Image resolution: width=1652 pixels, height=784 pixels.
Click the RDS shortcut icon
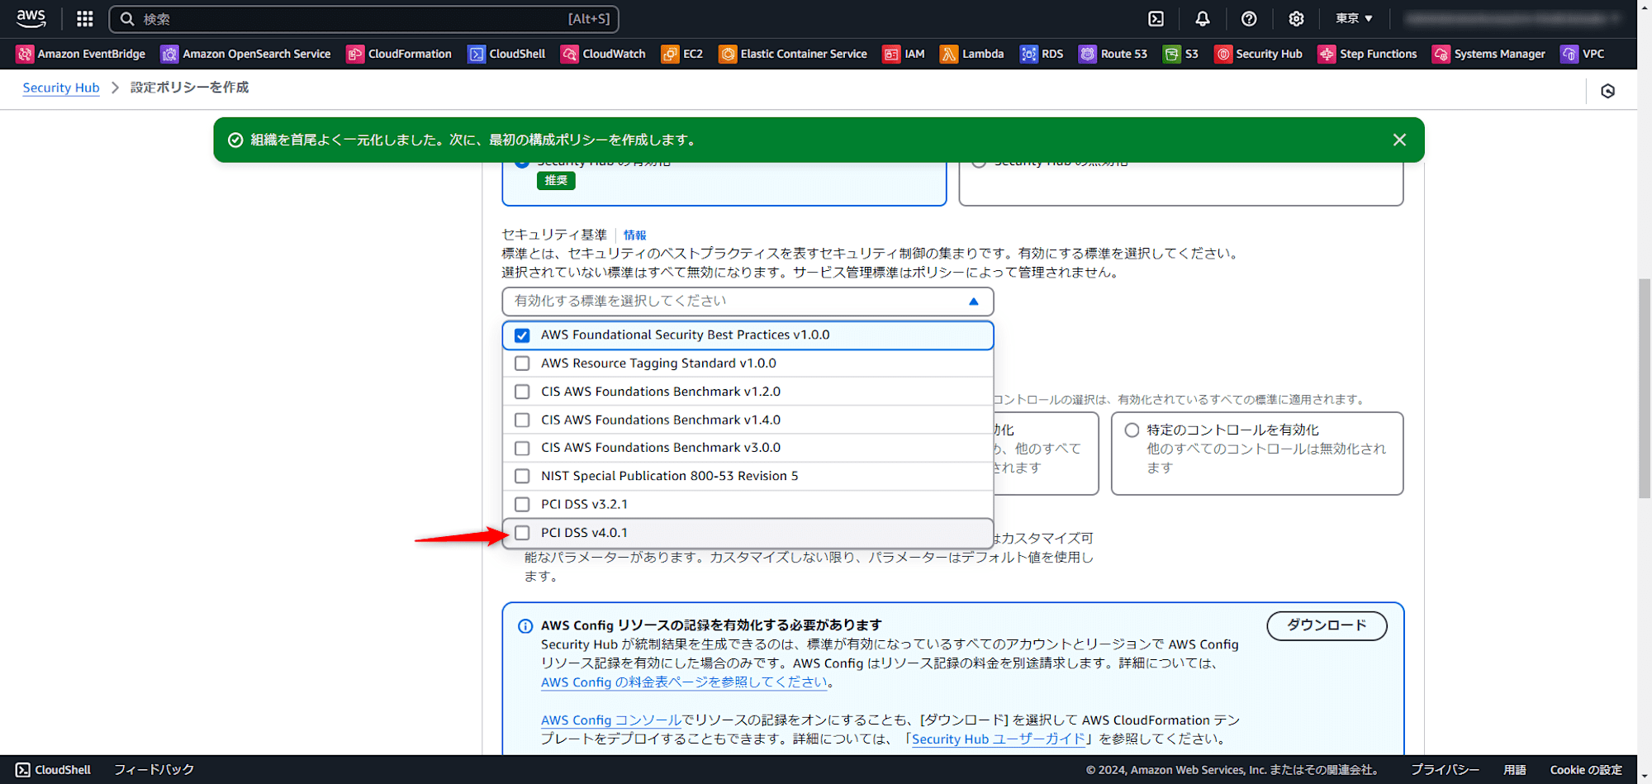pyautogui.click(x=1028, y=54)
